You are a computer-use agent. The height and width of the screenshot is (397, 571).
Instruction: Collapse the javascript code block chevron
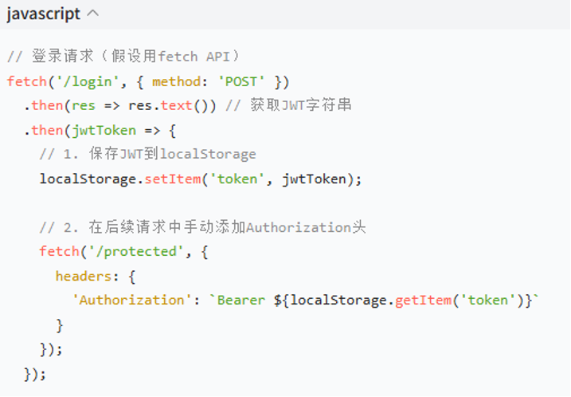click(x=93, y=14)
